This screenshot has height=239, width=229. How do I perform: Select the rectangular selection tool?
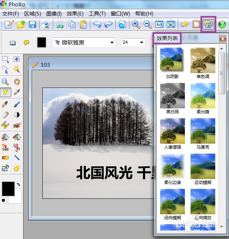click(5, 59)
